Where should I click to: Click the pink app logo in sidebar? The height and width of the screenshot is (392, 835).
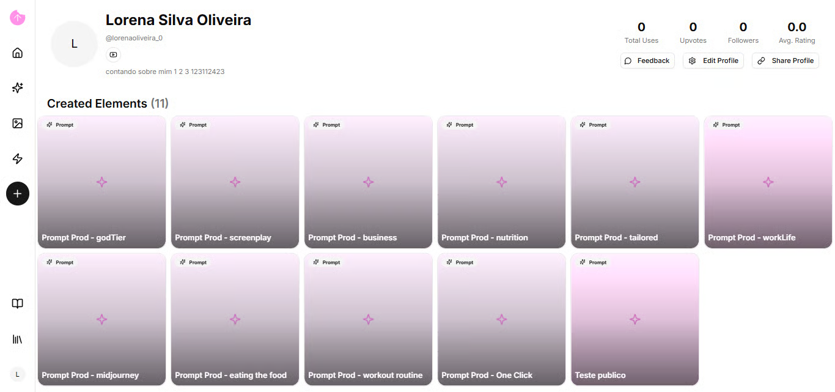[x=18, y=18]
